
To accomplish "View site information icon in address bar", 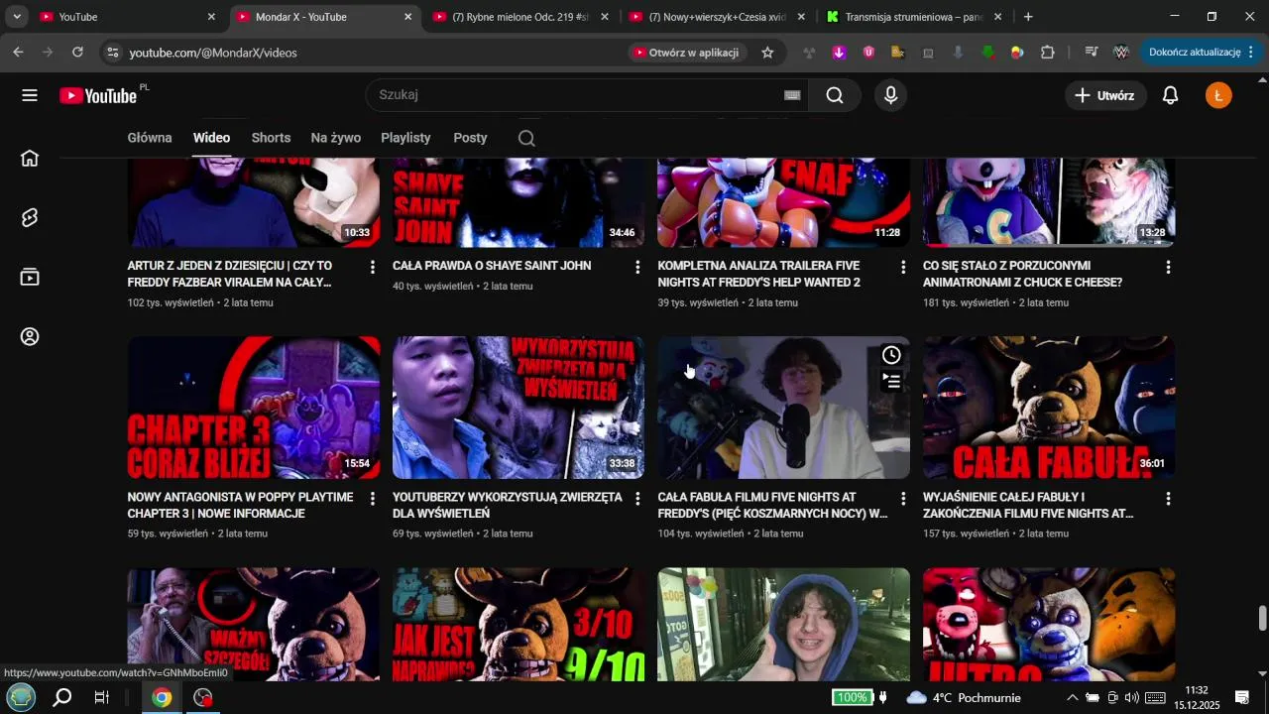I will click(112, 53).
